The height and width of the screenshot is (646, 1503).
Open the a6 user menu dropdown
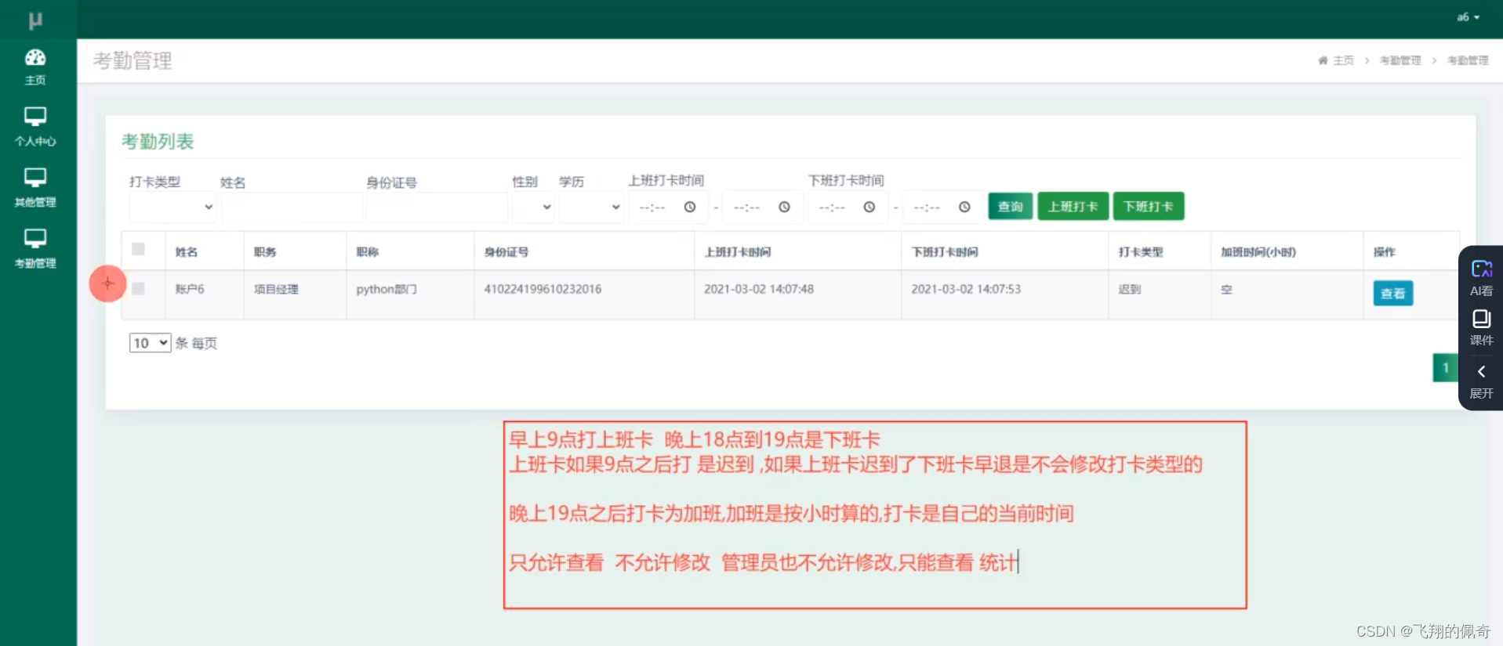[x=1468, y=17]
